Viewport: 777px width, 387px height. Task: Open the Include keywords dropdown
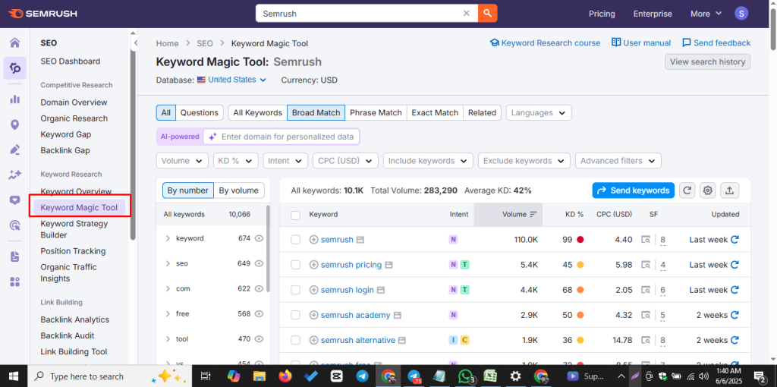coord(428,161)
